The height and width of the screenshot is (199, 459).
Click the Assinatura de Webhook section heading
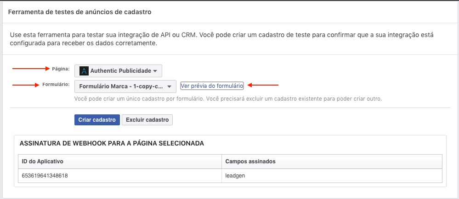[x=112, y=143]
